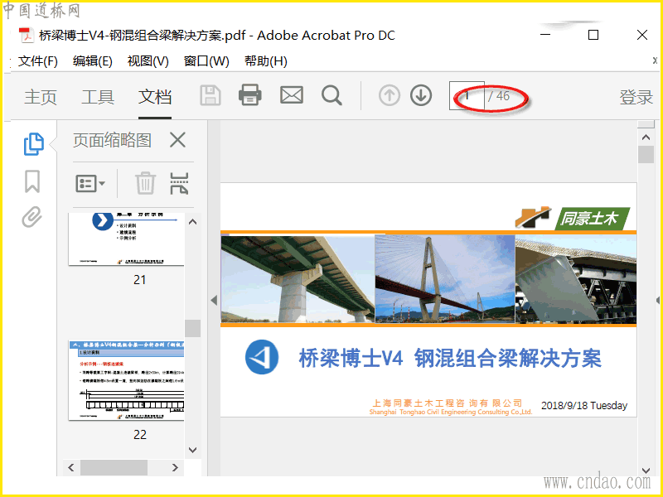This screenshot has width=663, height=497.
Task: Click the 同豪土木 logo on the page
Action: [x=573, y=218]
